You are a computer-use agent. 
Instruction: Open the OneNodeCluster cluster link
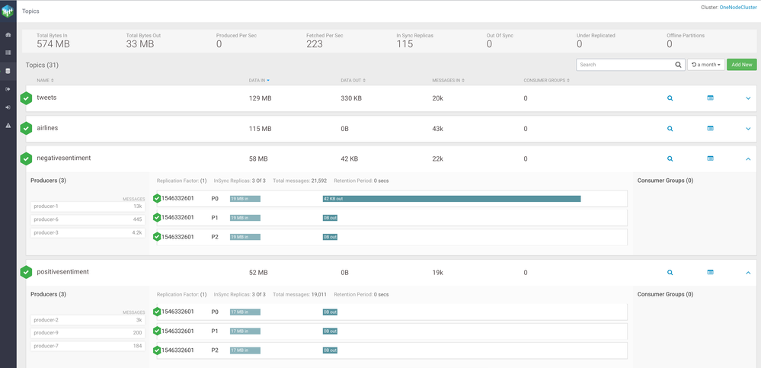[x=737, y=8]
